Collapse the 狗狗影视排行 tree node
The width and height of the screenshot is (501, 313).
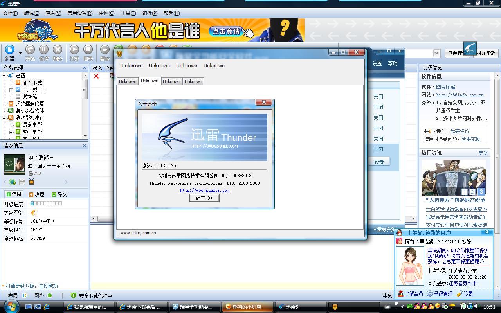pos(4,118)
